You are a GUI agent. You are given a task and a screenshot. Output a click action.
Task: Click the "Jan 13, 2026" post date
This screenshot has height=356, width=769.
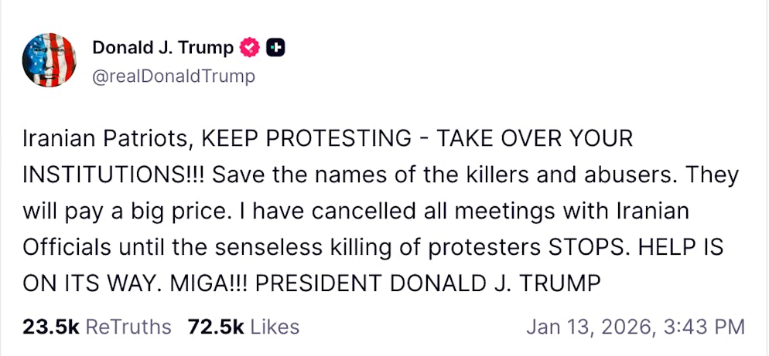click(586, 327)
